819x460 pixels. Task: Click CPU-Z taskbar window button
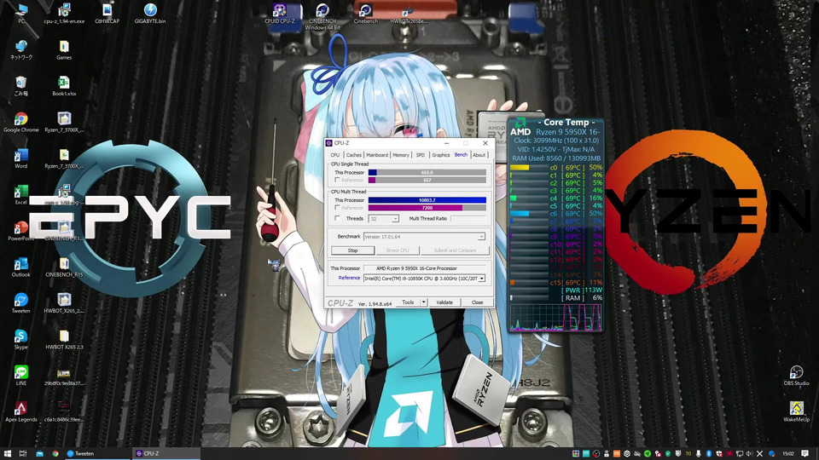(x=166, y=454)
